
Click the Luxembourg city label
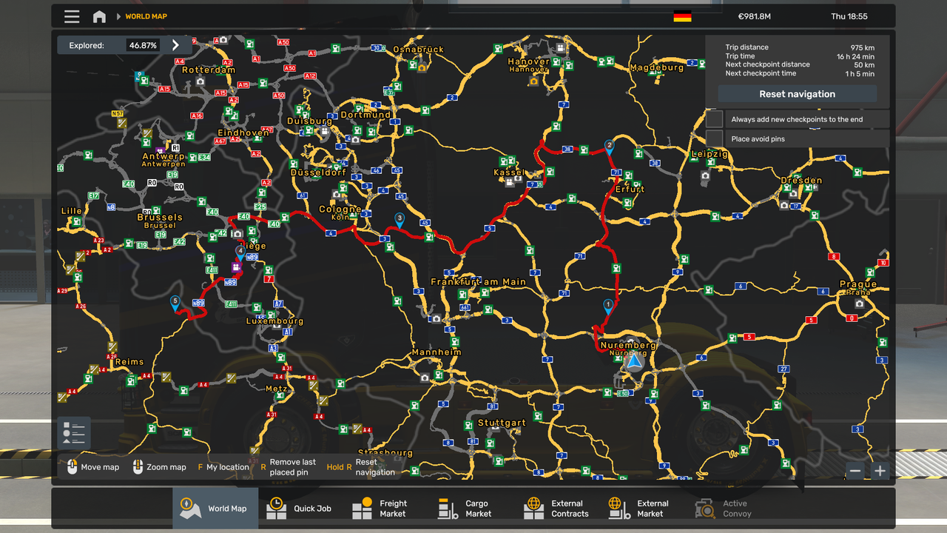point(275,321)
